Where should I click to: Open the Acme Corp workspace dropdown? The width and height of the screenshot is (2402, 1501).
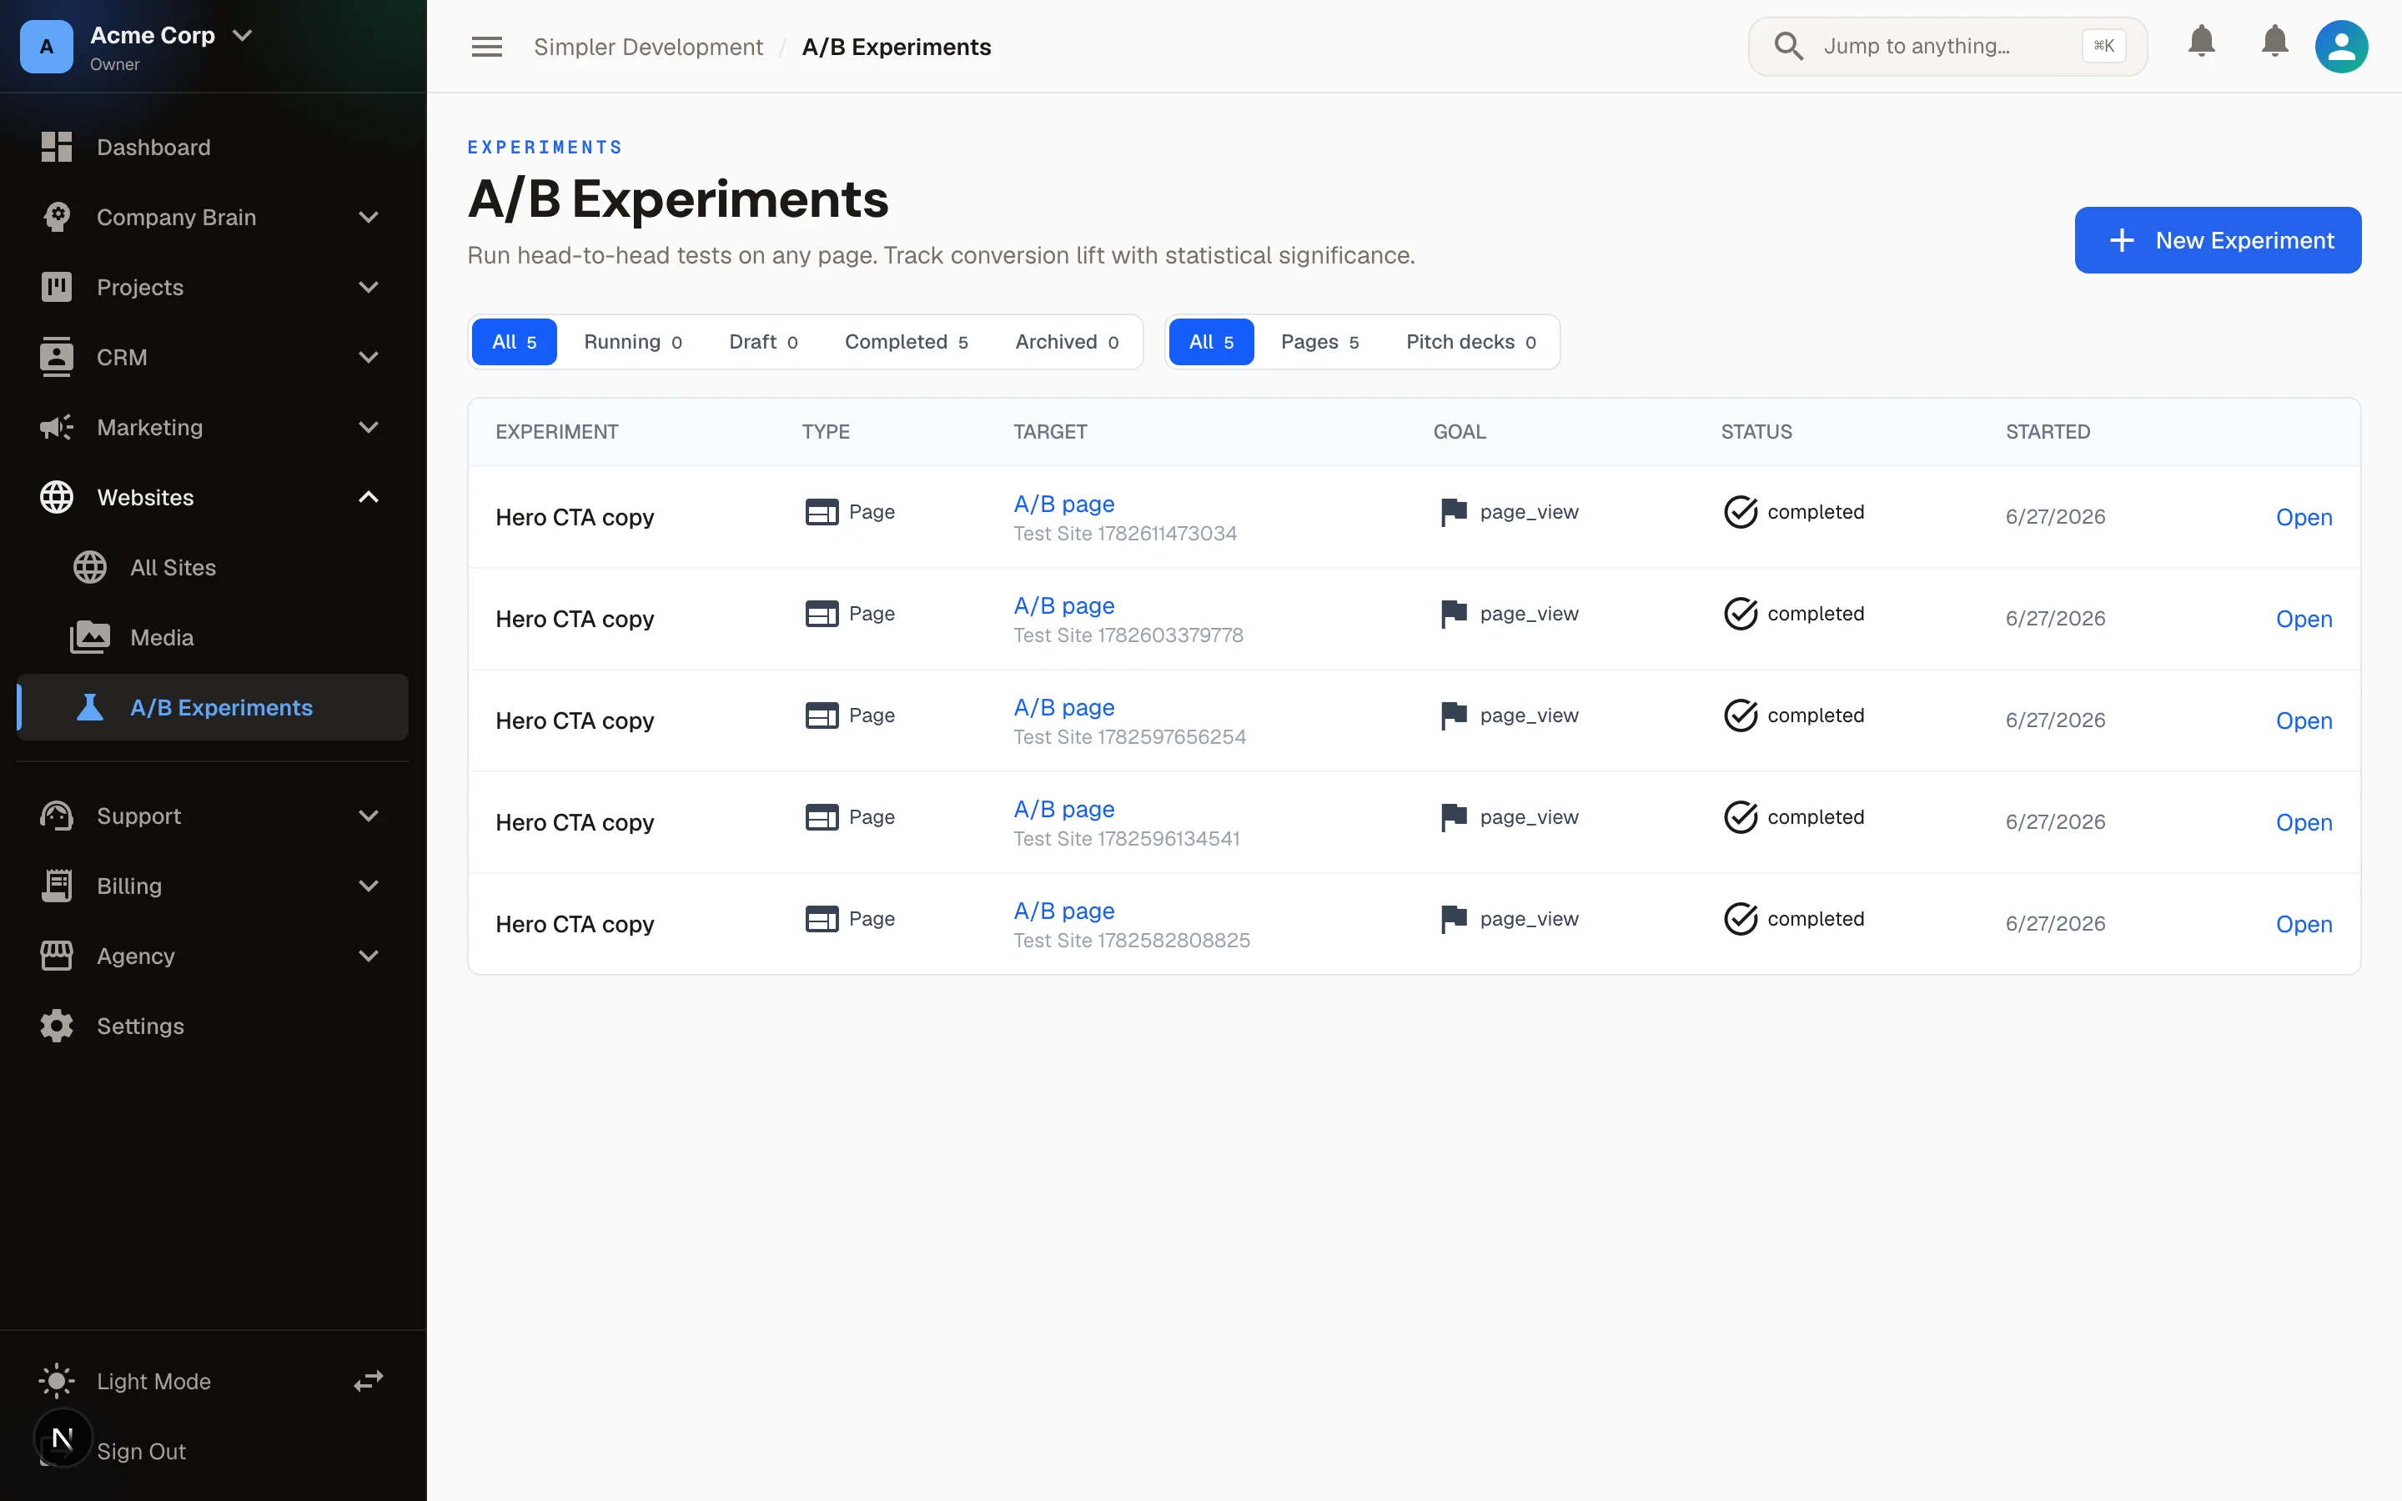pyautogui.click(x=242, y=36)
